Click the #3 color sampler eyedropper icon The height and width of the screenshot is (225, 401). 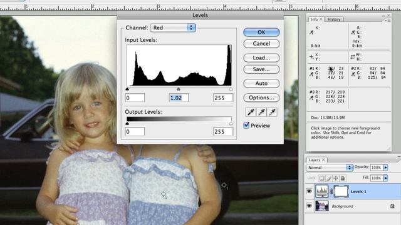[x=311, y=97]
